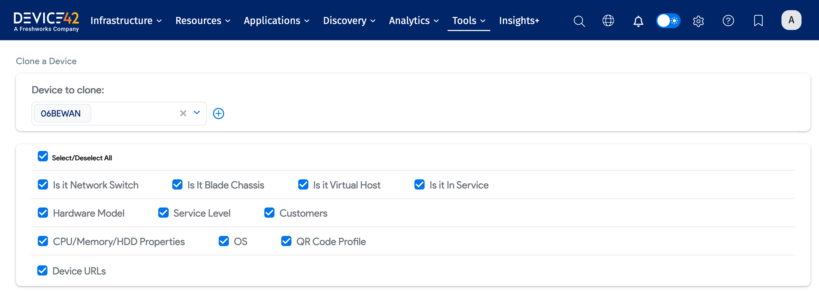
Task: Open the Tools menu
Action: pos(469,21)
